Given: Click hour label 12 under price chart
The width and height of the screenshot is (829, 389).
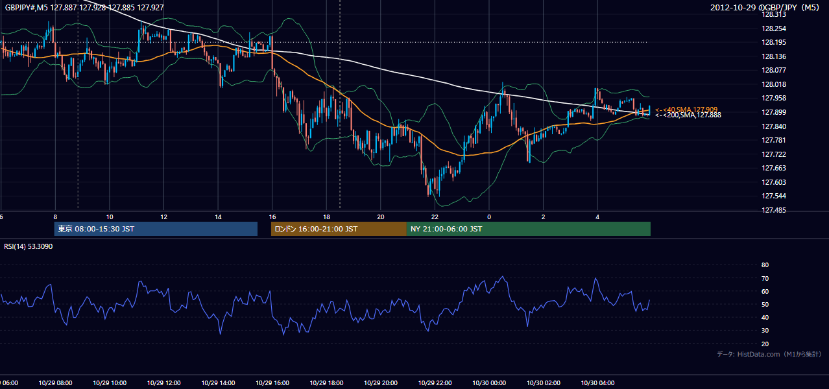Looking at the screenshot, I should pos(164,217).
